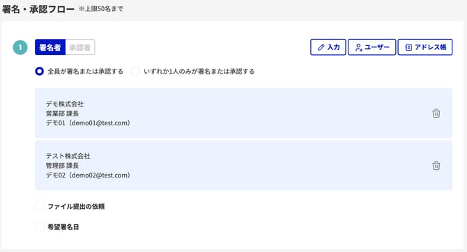Select the 全員が署名または承認する radio option
Viewport: 467px width, 252px height.
pos(39,72)
